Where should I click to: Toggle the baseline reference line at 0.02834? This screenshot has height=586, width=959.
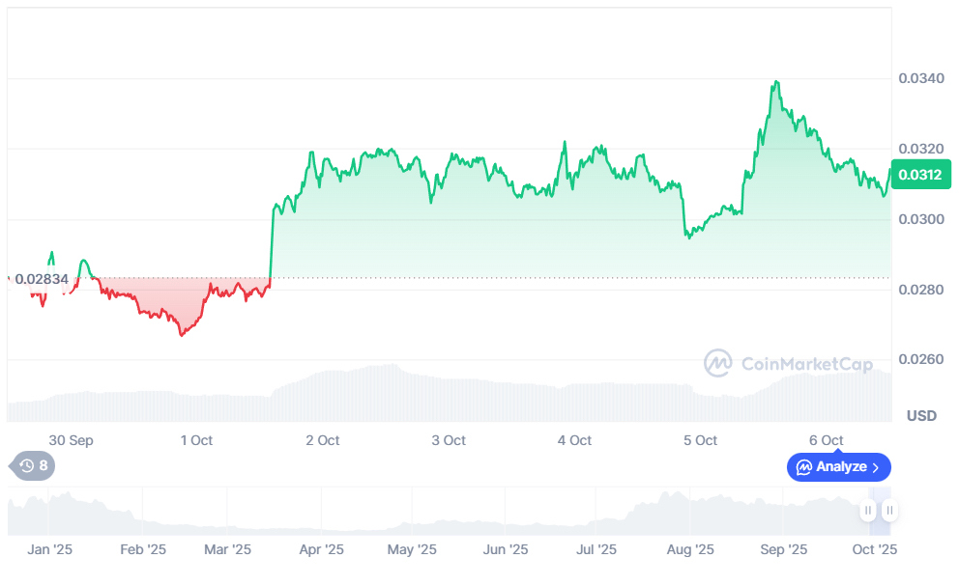tap(483, 277)
